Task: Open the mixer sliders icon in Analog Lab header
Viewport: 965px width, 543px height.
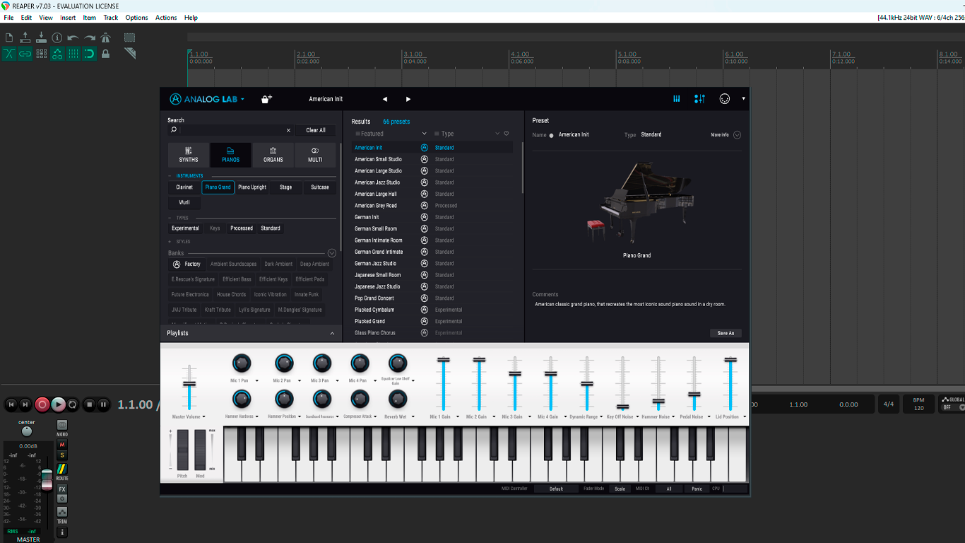Action: [699, 99]
